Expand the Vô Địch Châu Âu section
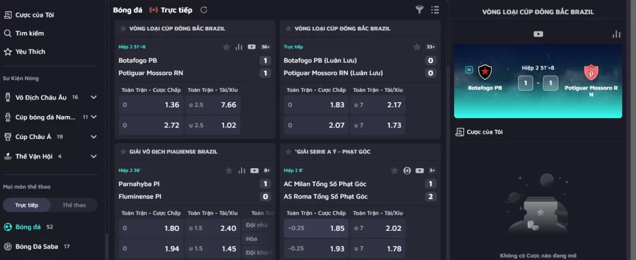The height and width of the screenshot is (260, 636). click(x=94, y=97)
